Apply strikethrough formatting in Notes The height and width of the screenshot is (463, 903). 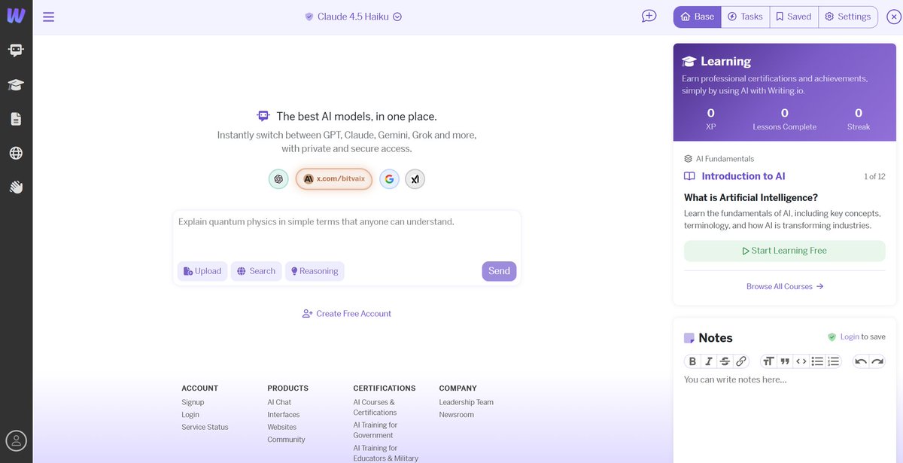pos(725,361)
